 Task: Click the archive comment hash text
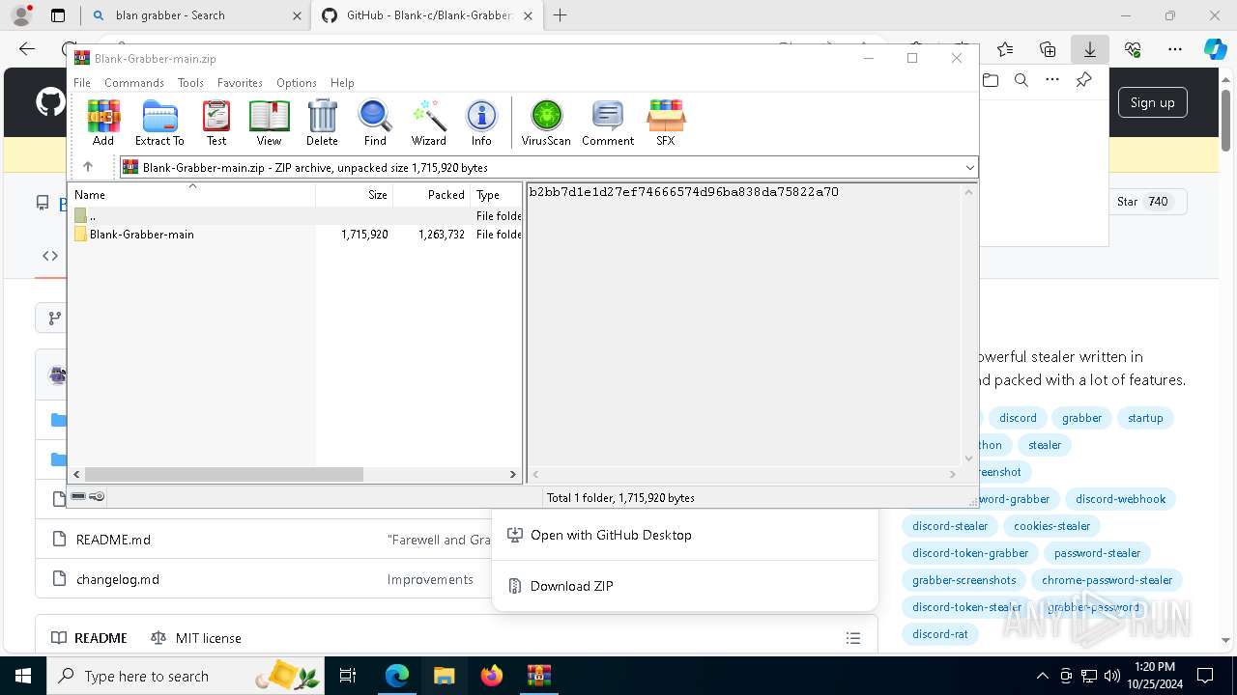tap(683, 192)
